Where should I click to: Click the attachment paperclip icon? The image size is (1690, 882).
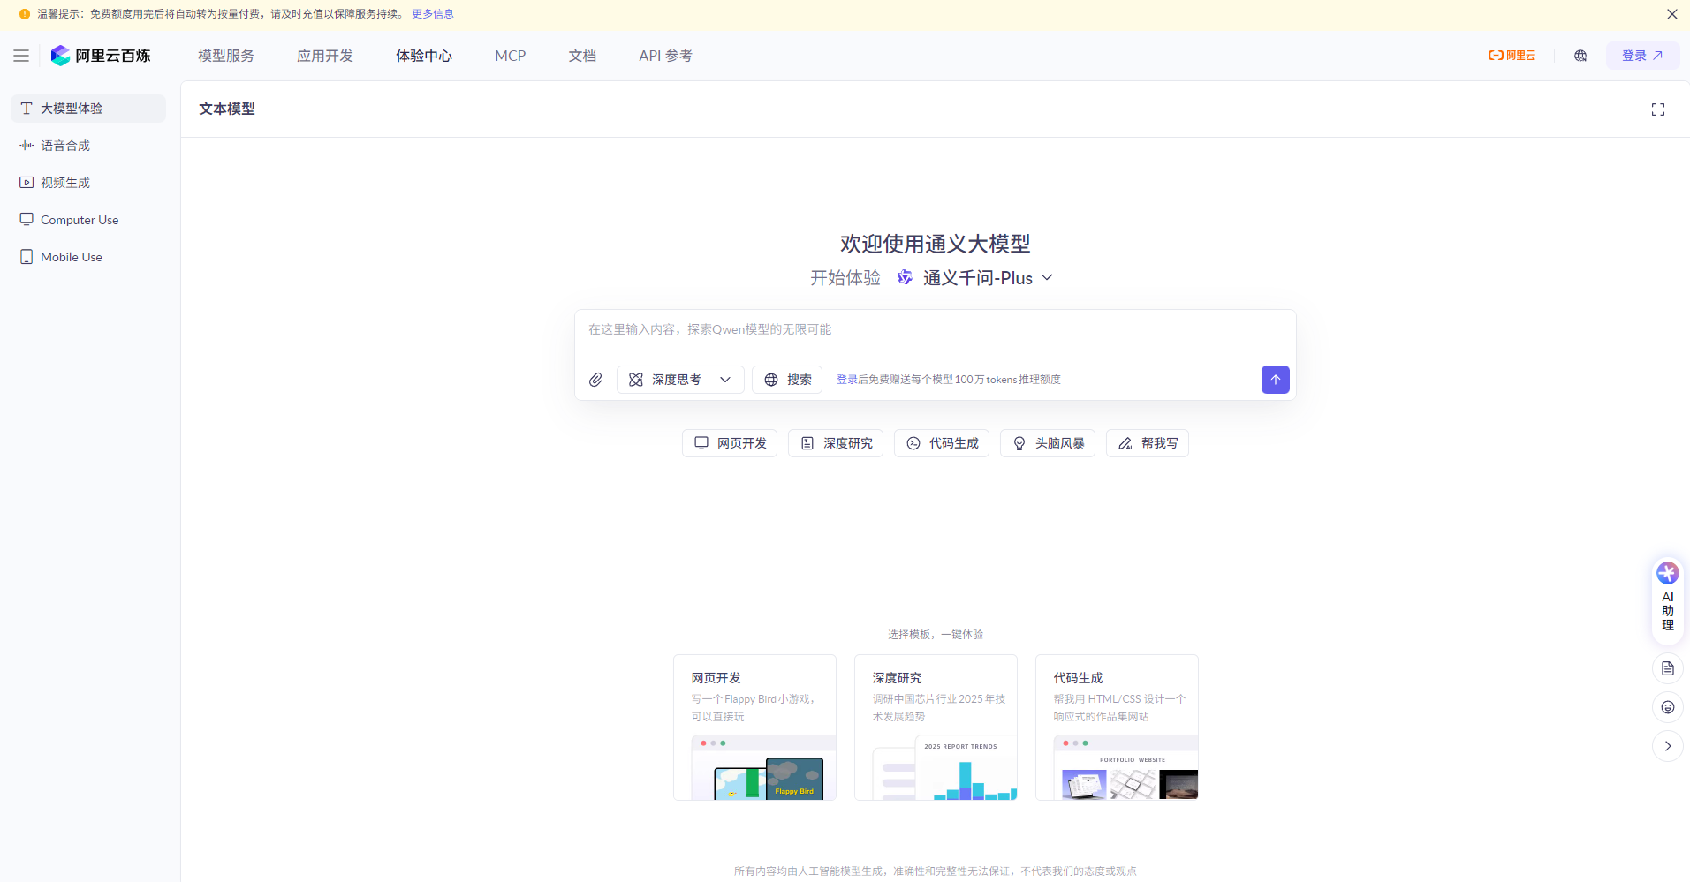coord(595,379)
